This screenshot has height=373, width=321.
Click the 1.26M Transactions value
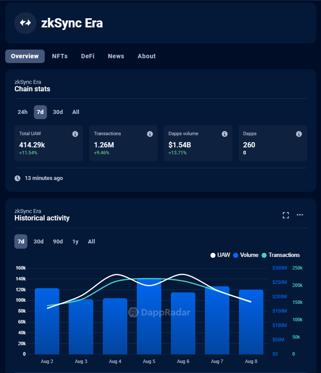(104, 145)
